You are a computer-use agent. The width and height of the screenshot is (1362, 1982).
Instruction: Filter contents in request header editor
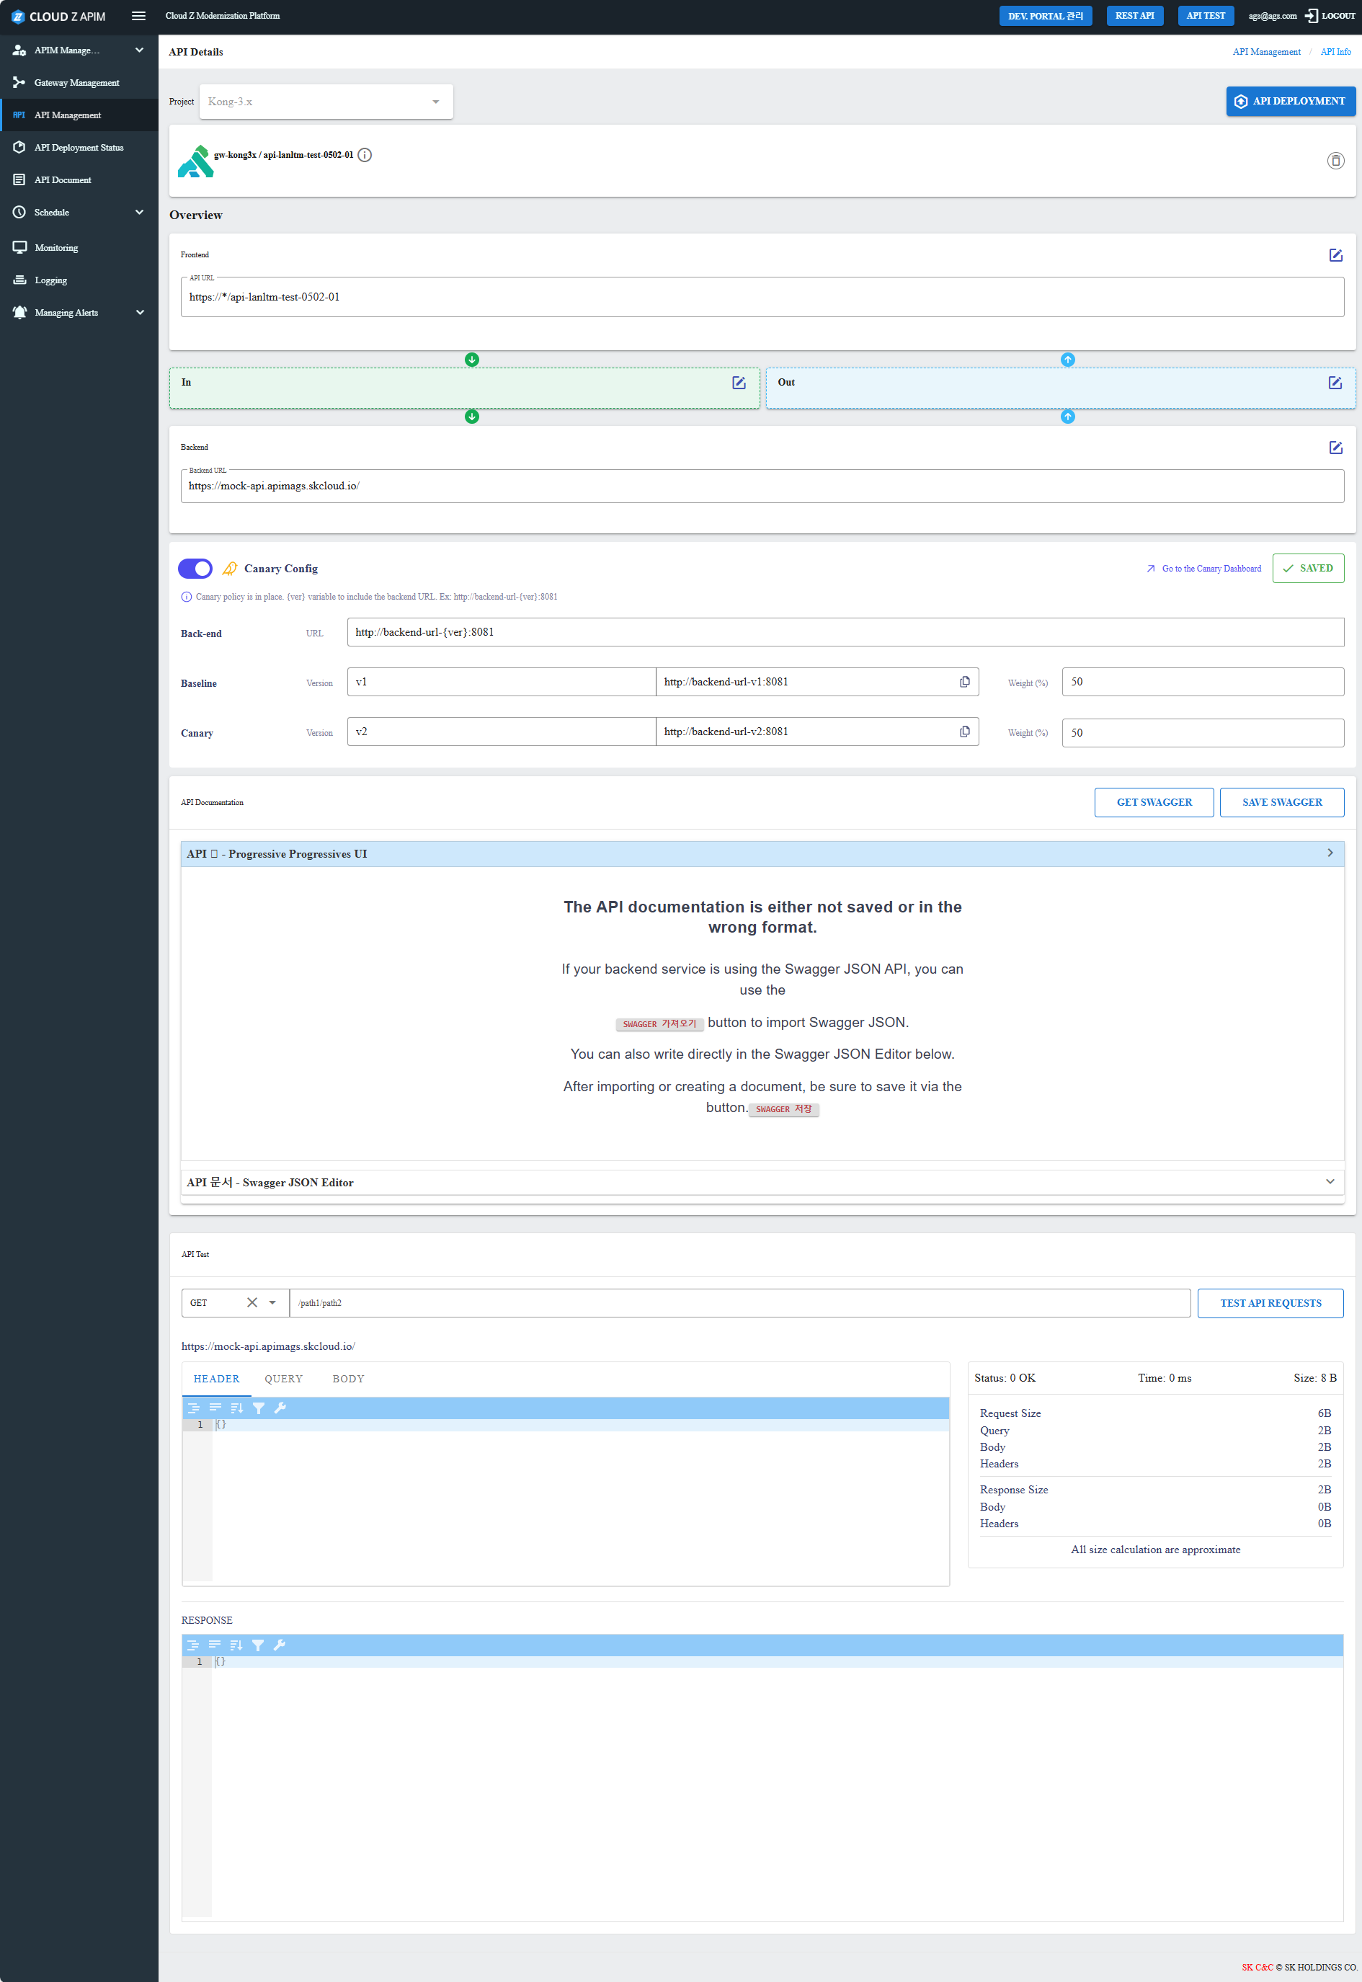pos(258,1408)
